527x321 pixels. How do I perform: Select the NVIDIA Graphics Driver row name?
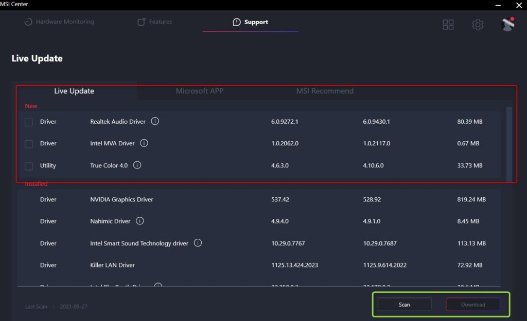[x=121, y=199]
